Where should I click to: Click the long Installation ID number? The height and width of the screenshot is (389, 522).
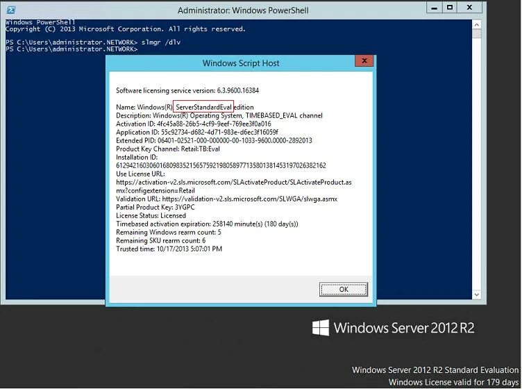221,165
